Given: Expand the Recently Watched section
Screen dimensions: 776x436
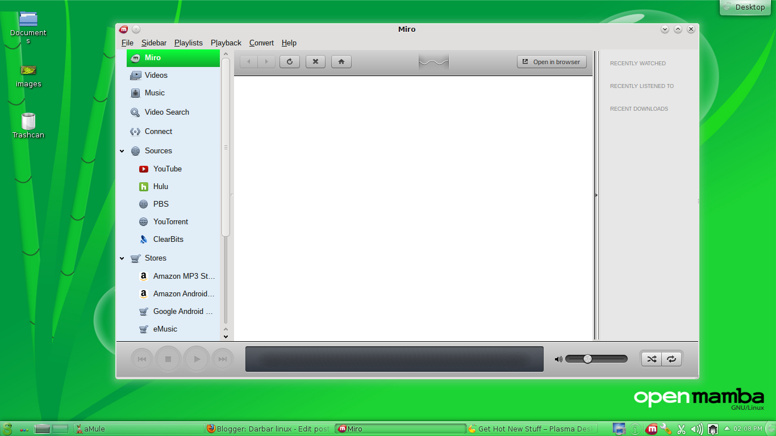Looking at the screenshot, I should click(637, 63).
